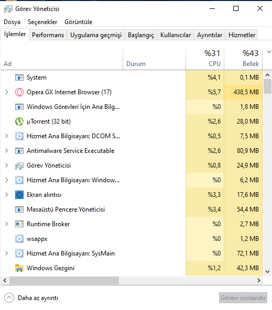Expand Hizmet Ana Bilgisayarı: Window... row
272x310 pixels.
(6, 180)
